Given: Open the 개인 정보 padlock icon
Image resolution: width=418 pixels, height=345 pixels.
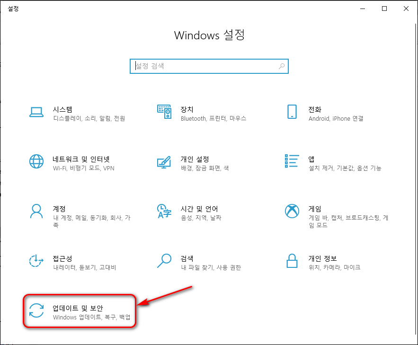Looking at the screenshot, I should coord(292,261).
